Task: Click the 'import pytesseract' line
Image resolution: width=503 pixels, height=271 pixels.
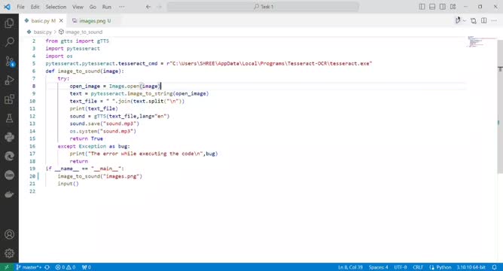Action: pos(72,48)
